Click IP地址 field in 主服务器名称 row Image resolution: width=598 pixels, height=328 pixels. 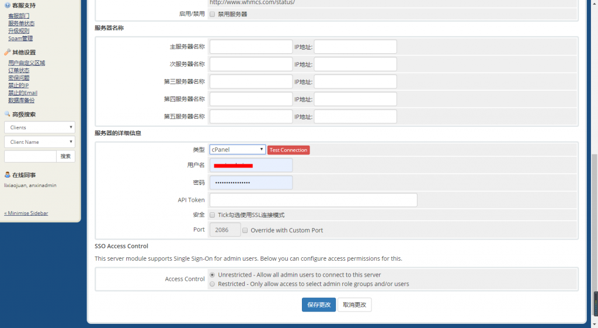point(355,47)
